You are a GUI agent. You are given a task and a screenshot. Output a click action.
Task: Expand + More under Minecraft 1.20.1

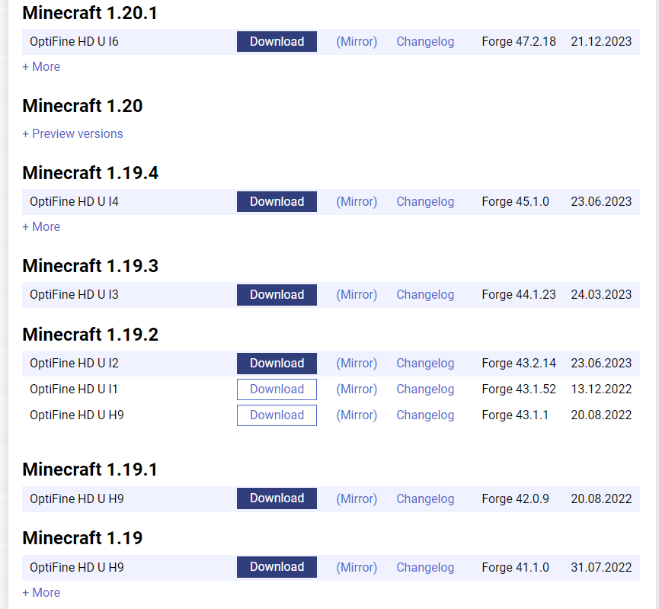tap(41, 67)
